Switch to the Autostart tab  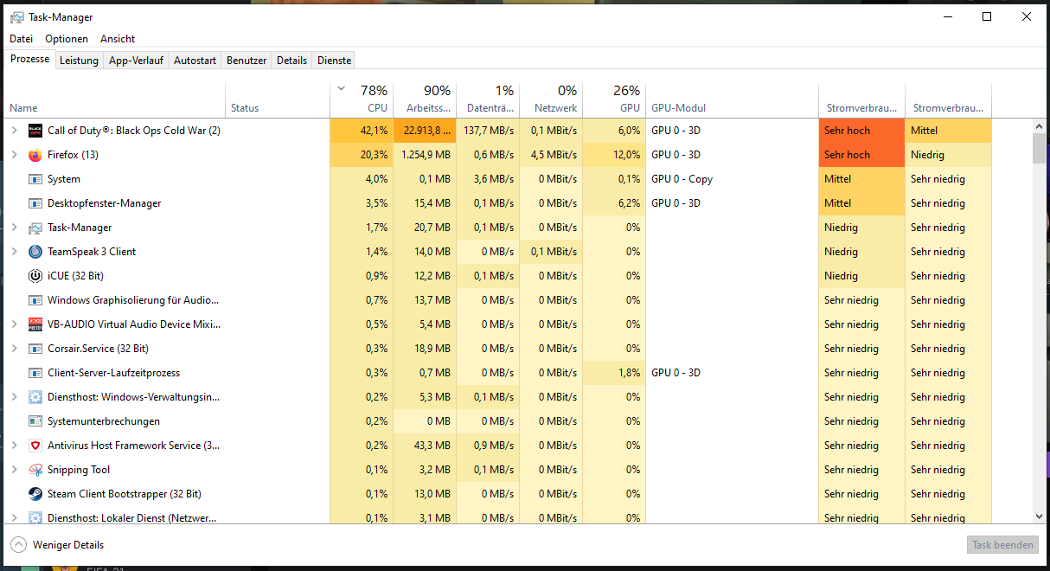[x=195, y=61]
